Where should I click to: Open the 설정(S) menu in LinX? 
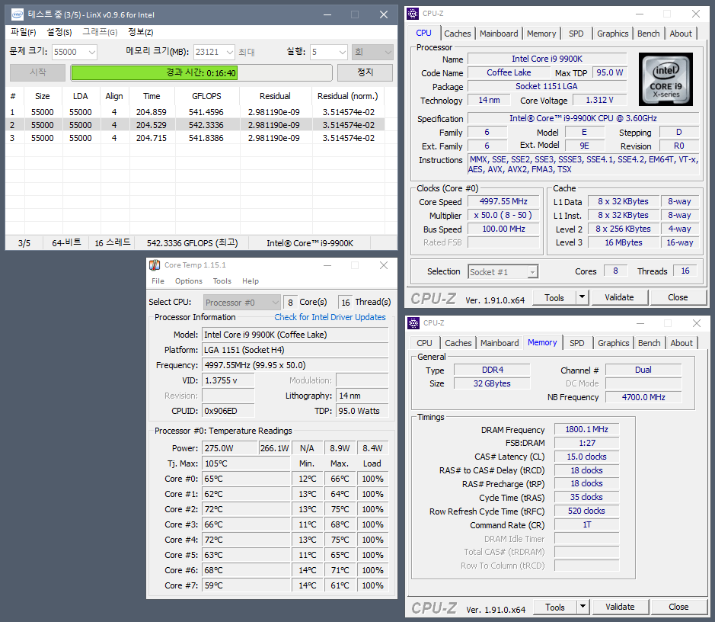(x=59, y=32)
